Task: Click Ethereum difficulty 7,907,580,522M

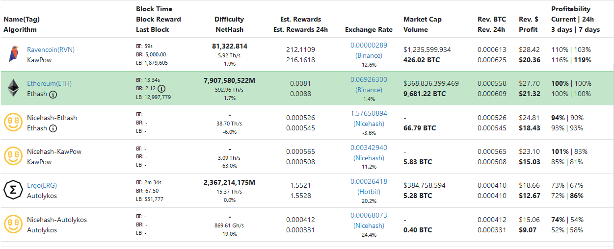Action: [x=230, y=80]
